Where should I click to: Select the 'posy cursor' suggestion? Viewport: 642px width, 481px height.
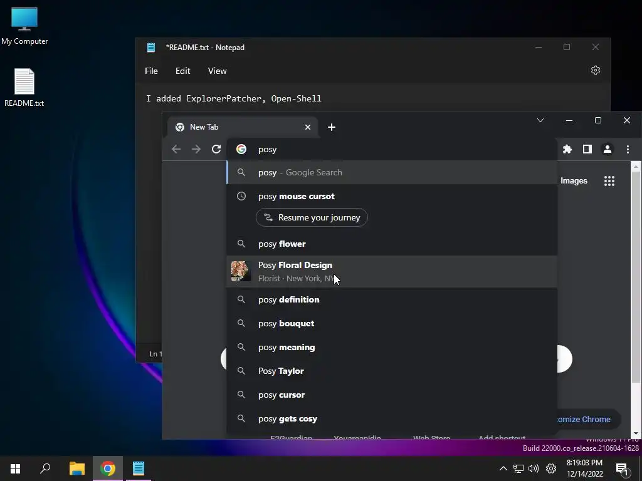point(392,395)
